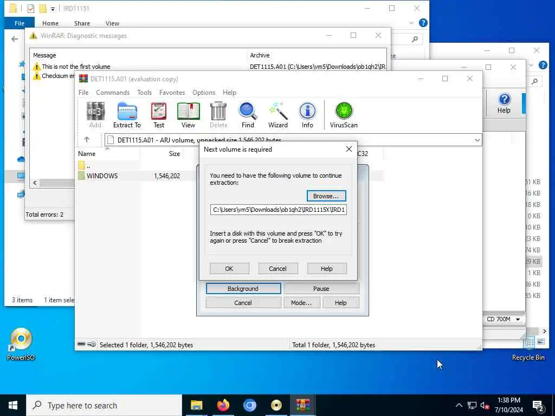Launch Firefox from the taskbar
Screen dimensions: 555x416
point(223,405)
